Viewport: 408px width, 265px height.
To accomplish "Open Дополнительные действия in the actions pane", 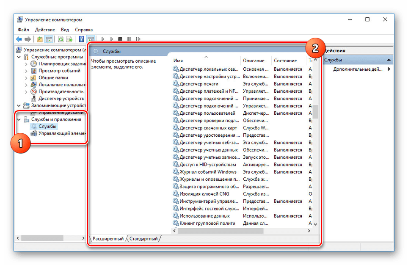I will [358, 69].
